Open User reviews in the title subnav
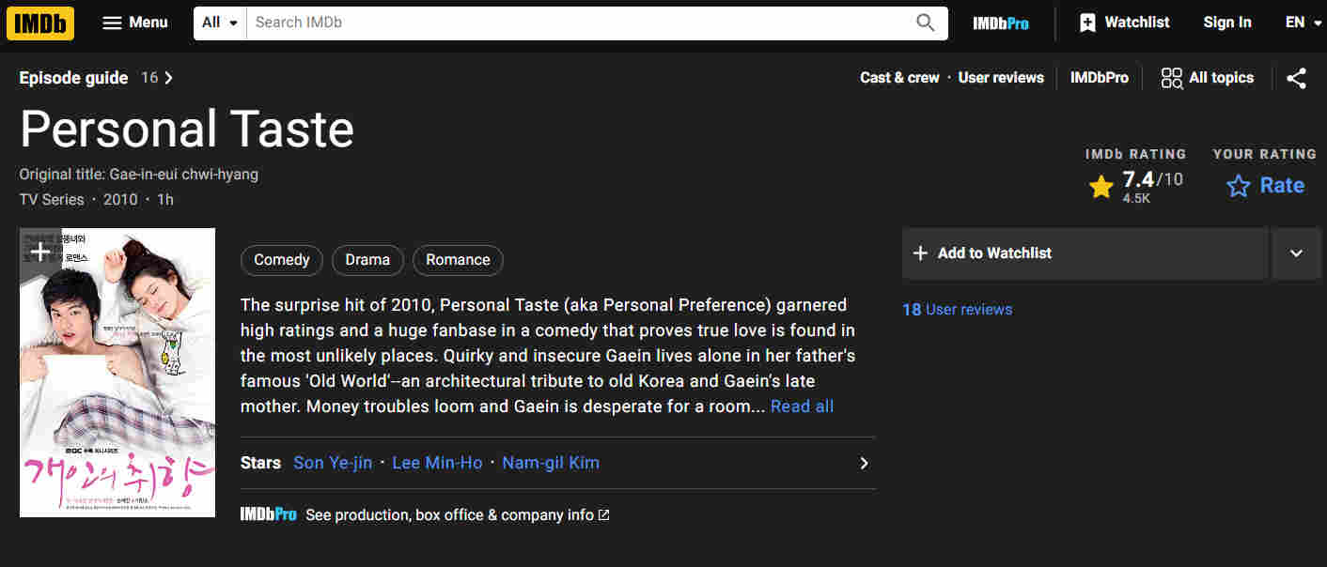 coord(1001,78)
